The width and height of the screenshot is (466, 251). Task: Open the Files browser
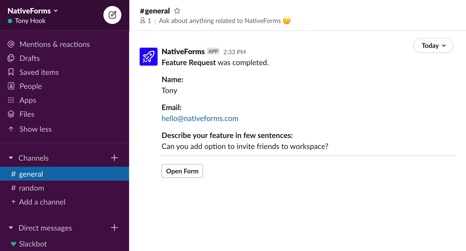[x=27, y=114]
